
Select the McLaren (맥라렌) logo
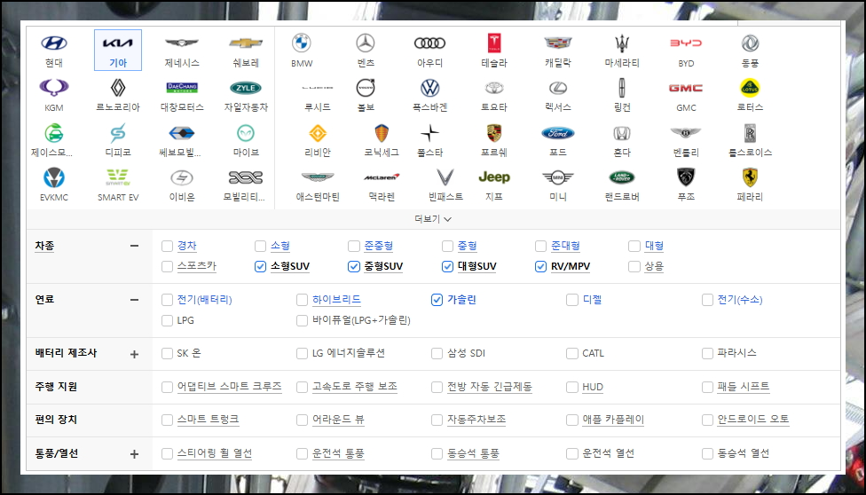[382, 177]
